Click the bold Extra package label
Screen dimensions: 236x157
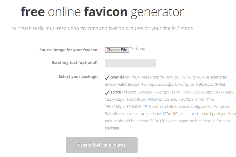[116, 92]
